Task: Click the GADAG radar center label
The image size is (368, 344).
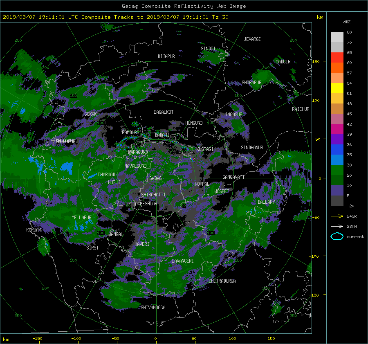Action: tap(155, 178)
